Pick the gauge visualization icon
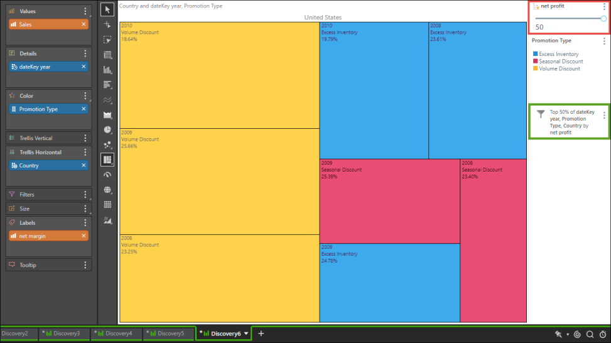 pos(107,175)
